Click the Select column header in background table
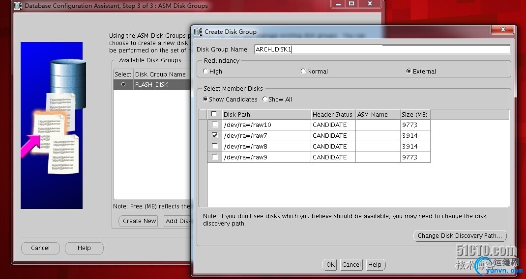 (123, 74)
